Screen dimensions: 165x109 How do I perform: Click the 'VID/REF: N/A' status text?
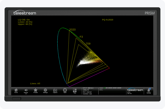pyautogui.click(x=87, y=94)
